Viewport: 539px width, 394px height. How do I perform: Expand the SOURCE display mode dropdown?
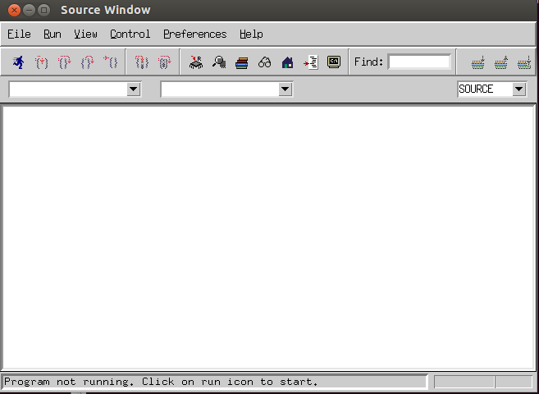[519, 89]
